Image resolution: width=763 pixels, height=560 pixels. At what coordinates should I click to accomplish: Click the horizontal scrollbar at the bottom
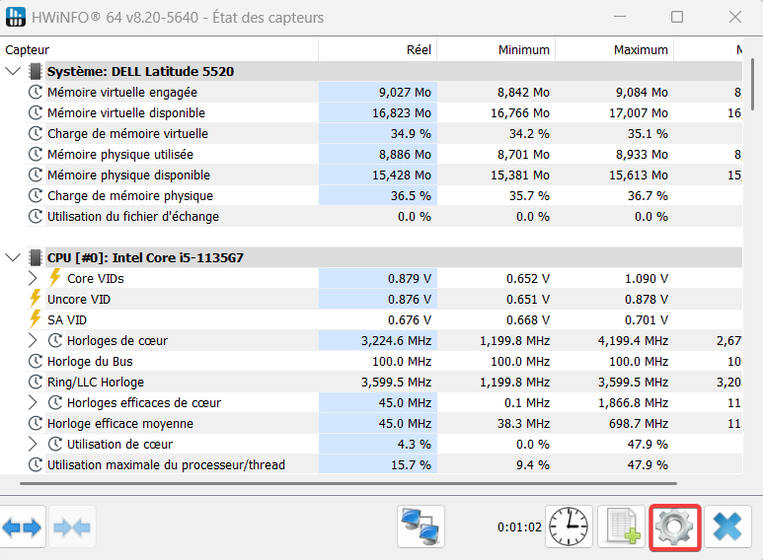point(348,484)
